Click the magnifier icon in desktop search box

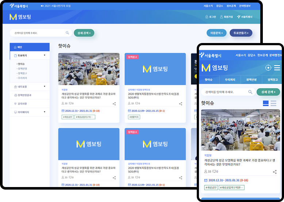[x=67, y=33]
